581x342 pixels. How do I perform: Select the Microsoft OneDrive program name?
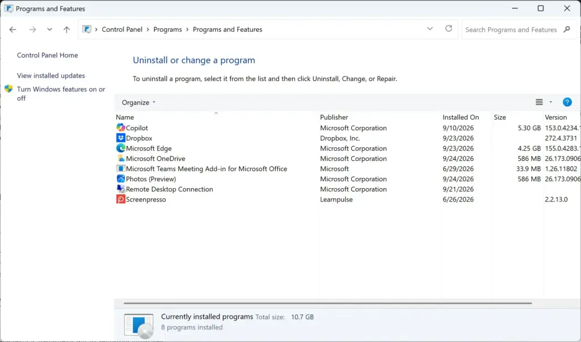point(155,158)
